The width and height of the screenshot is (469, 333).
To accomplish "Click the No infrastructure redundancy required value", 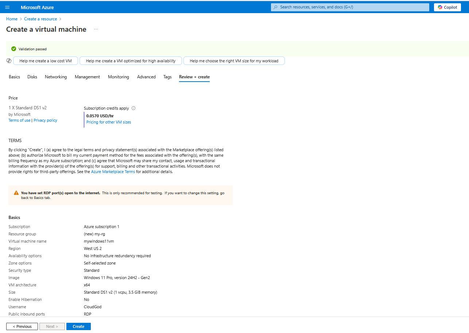I will point(117,256).
